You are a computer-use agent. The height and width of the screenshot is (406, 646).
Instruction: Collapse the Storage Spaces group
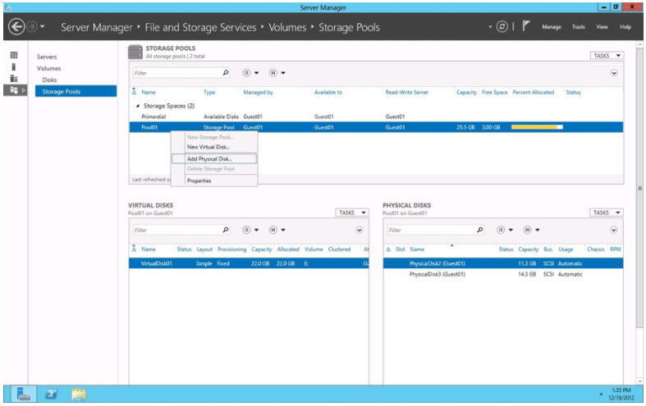pos(138,106)
